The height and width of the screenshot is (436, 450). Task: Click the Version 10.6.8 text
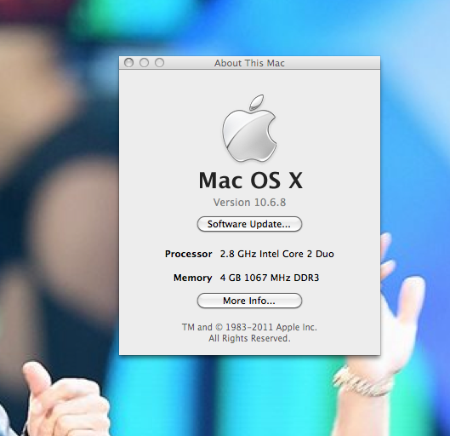[249, 203]
